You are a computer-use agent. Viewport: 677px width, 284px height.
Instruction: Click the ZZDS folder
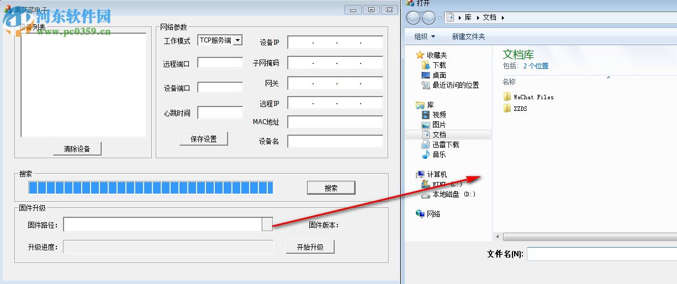[515, 109]
